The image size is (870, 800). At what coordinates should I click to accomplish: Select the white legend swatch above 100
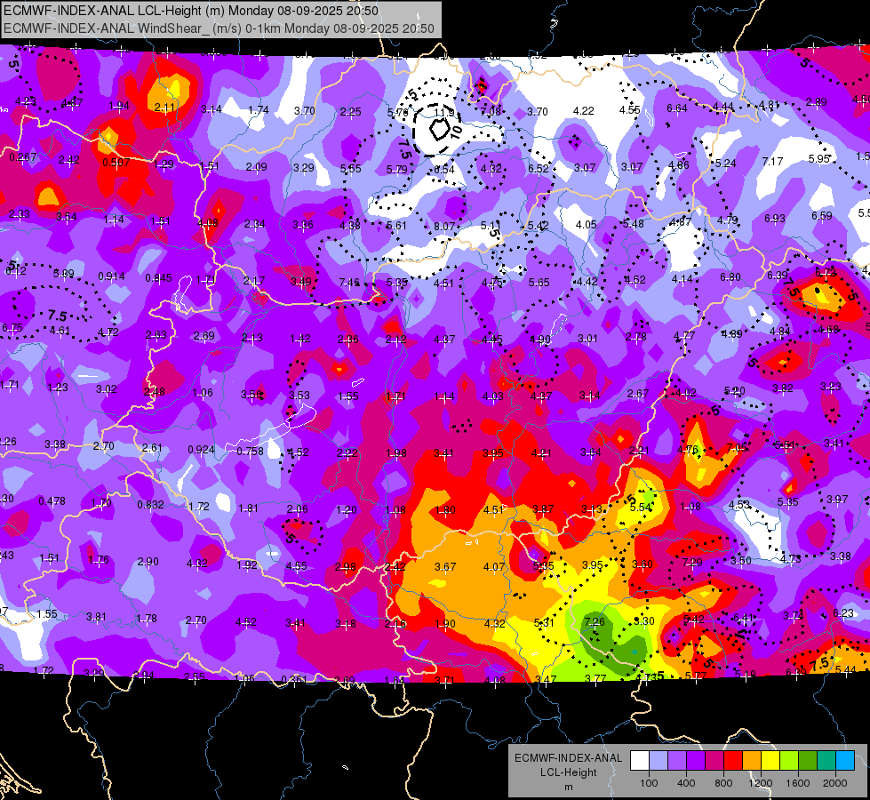tap(640, 761)
